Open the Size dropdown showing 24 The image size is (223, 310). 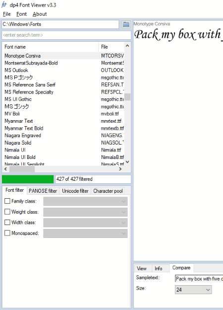(193, 290)
